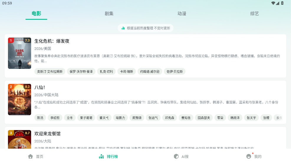Switch to the 电影 tab

tap(36, 14)
